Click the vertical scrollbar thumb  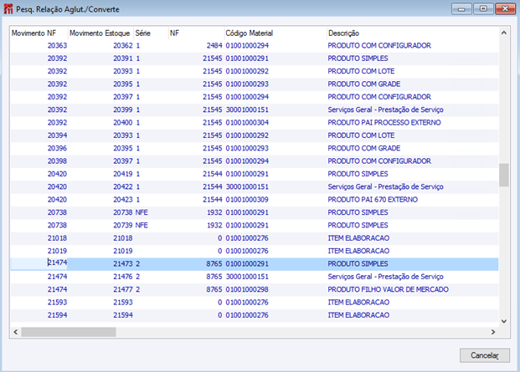click(504, 175)
